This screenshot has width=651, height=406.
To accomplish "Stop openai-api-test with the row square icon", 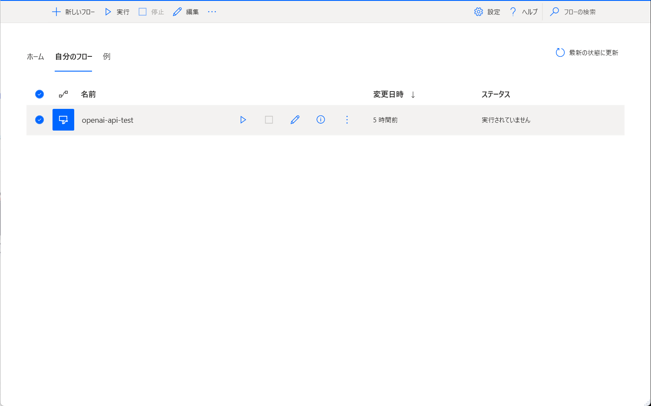I will click(x=269, y=120).
